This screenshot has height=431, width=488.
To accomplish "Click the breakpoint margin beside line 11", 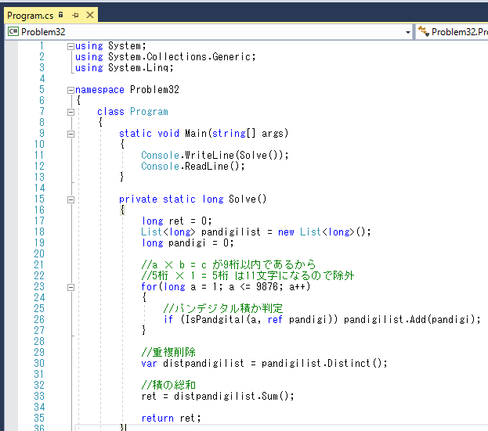I will (x=11, y=155).
